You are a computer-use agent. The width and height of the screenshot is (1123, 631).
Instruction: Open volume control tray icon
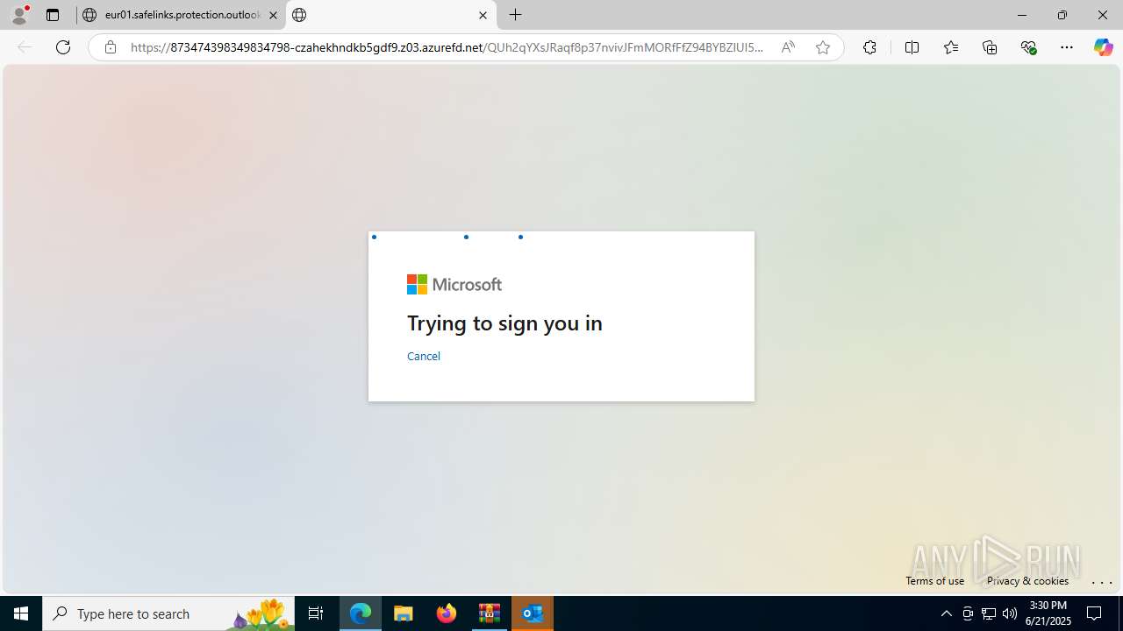1010,613
